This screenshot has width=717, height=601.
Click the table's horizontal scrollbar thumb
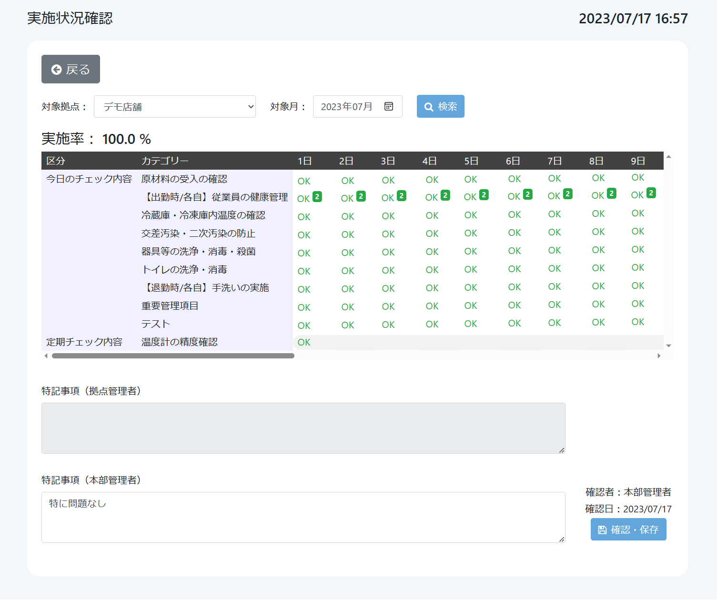coord(173,356)
